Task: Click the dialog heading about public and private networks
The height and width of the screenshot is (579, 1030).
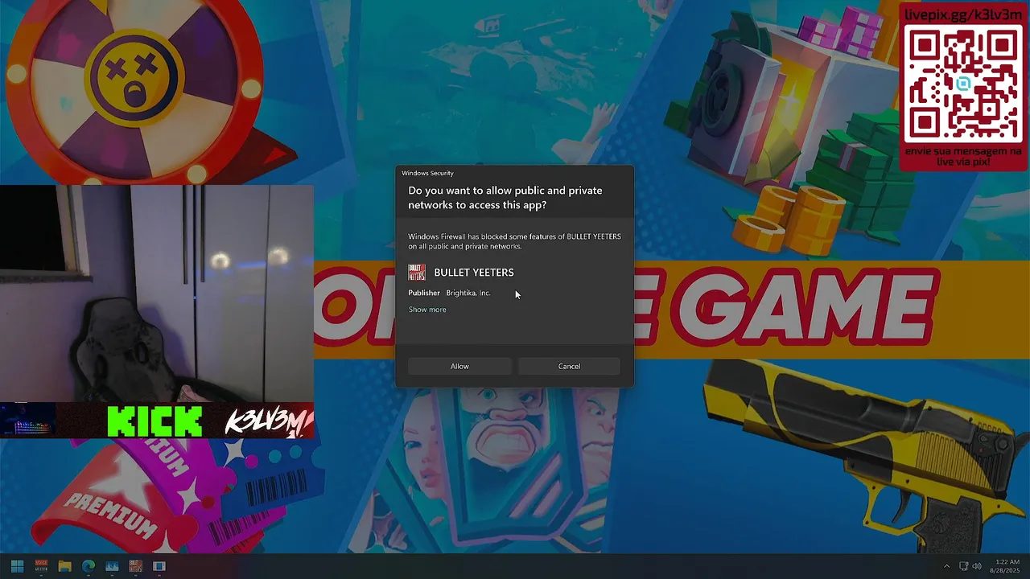Action: (505, 198)
